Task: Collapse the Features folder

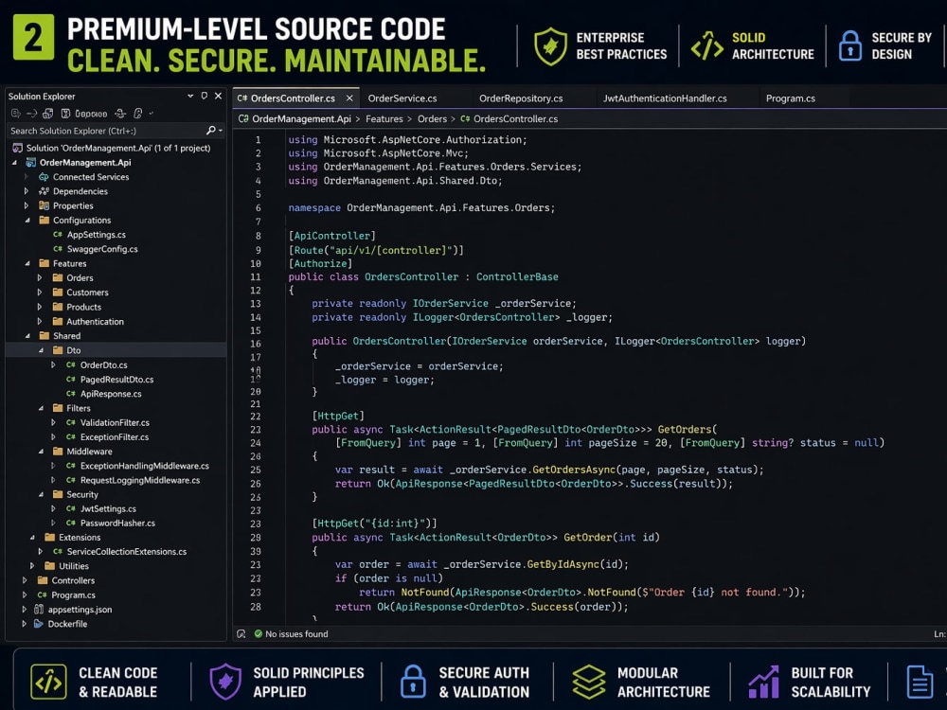Action: (27, 264)
